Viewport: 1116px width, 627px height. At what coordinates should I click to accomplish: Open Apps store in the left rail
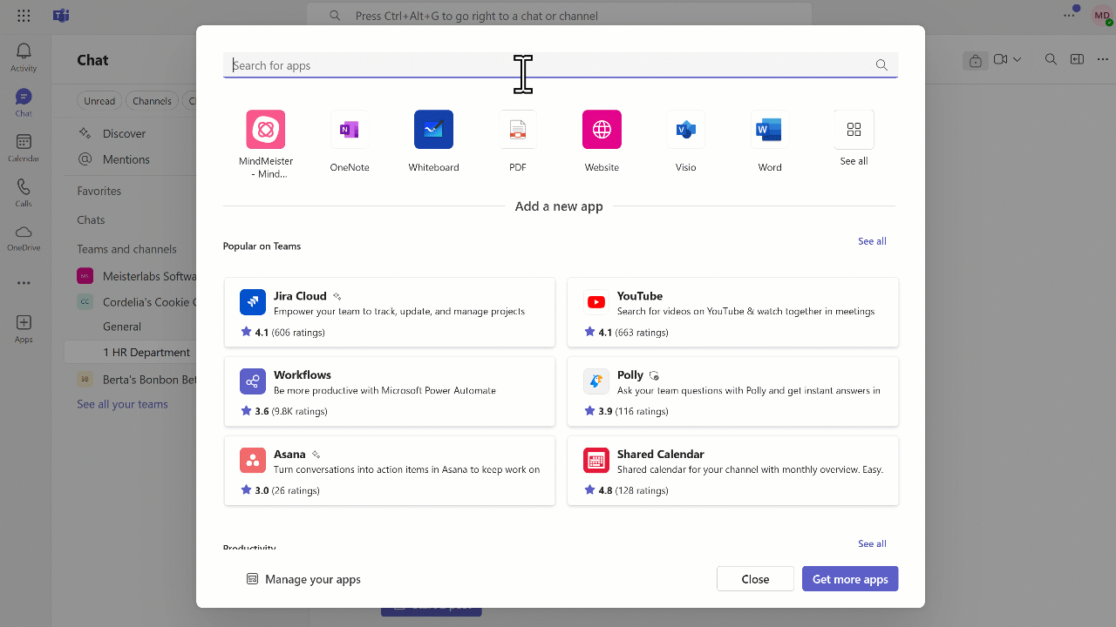click(x=24, y=329)
